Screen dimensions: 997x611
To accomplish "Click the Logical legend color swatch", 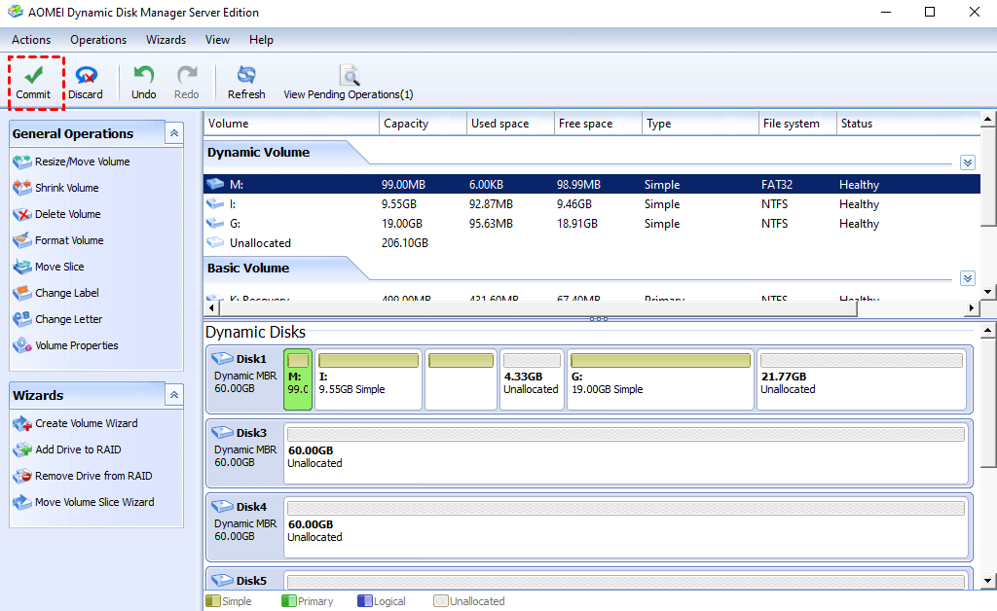I will [364, 601].
